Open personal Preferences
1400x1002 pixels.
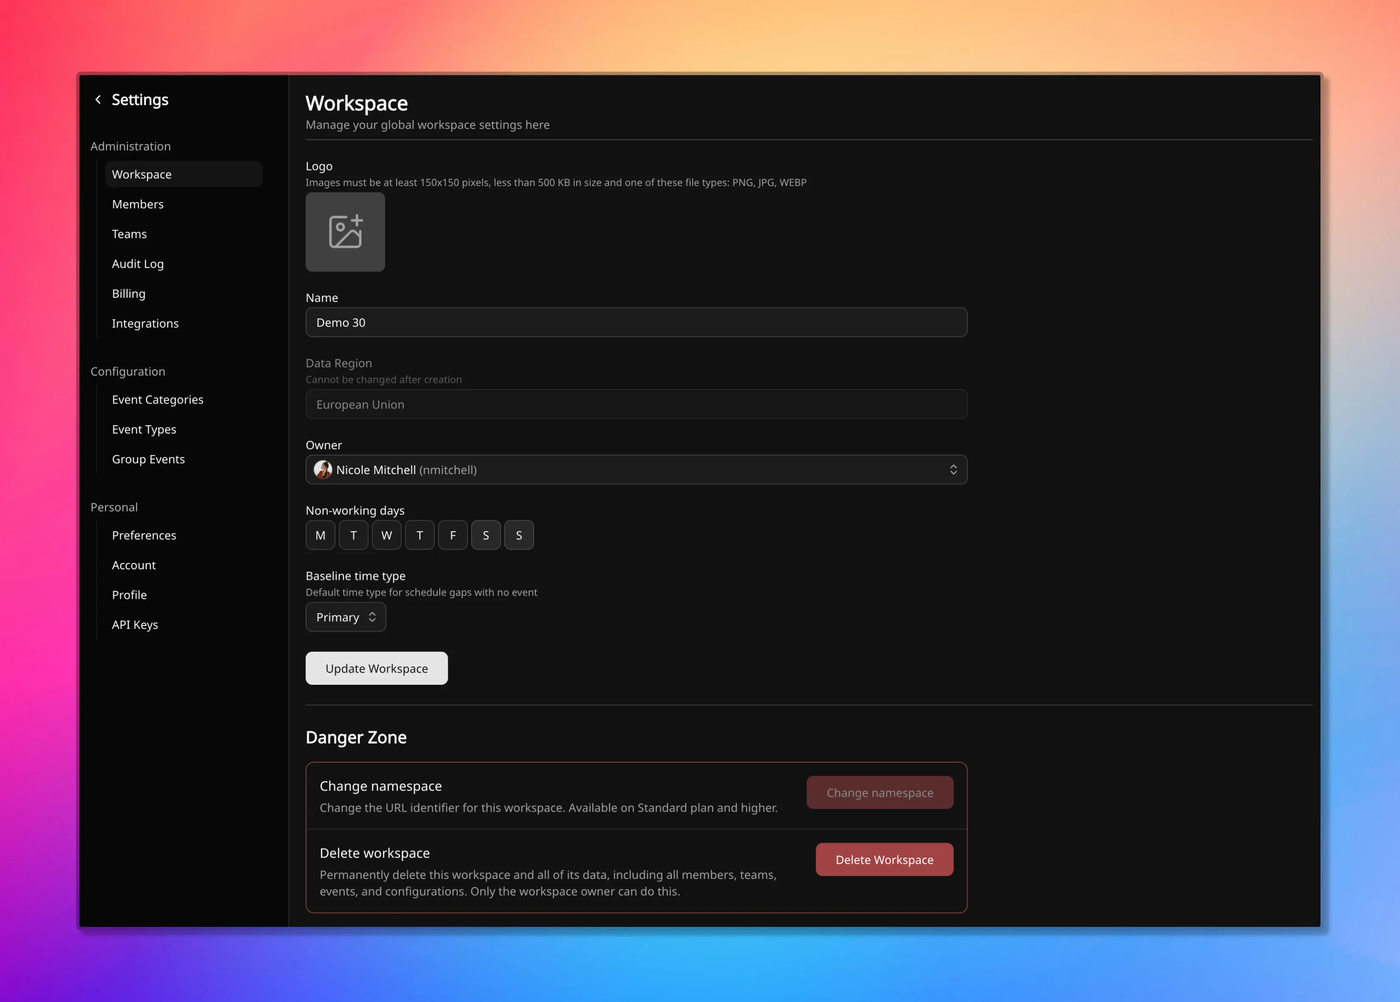click(184, 535)
